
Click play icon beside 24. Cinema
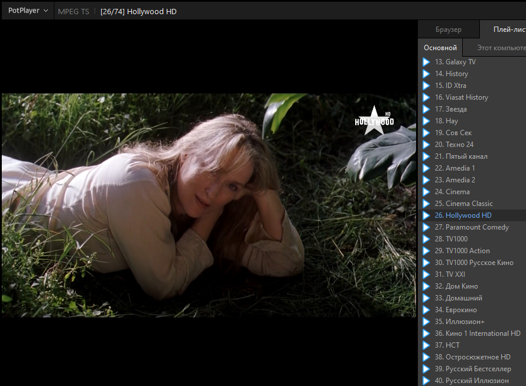(426, 192)
